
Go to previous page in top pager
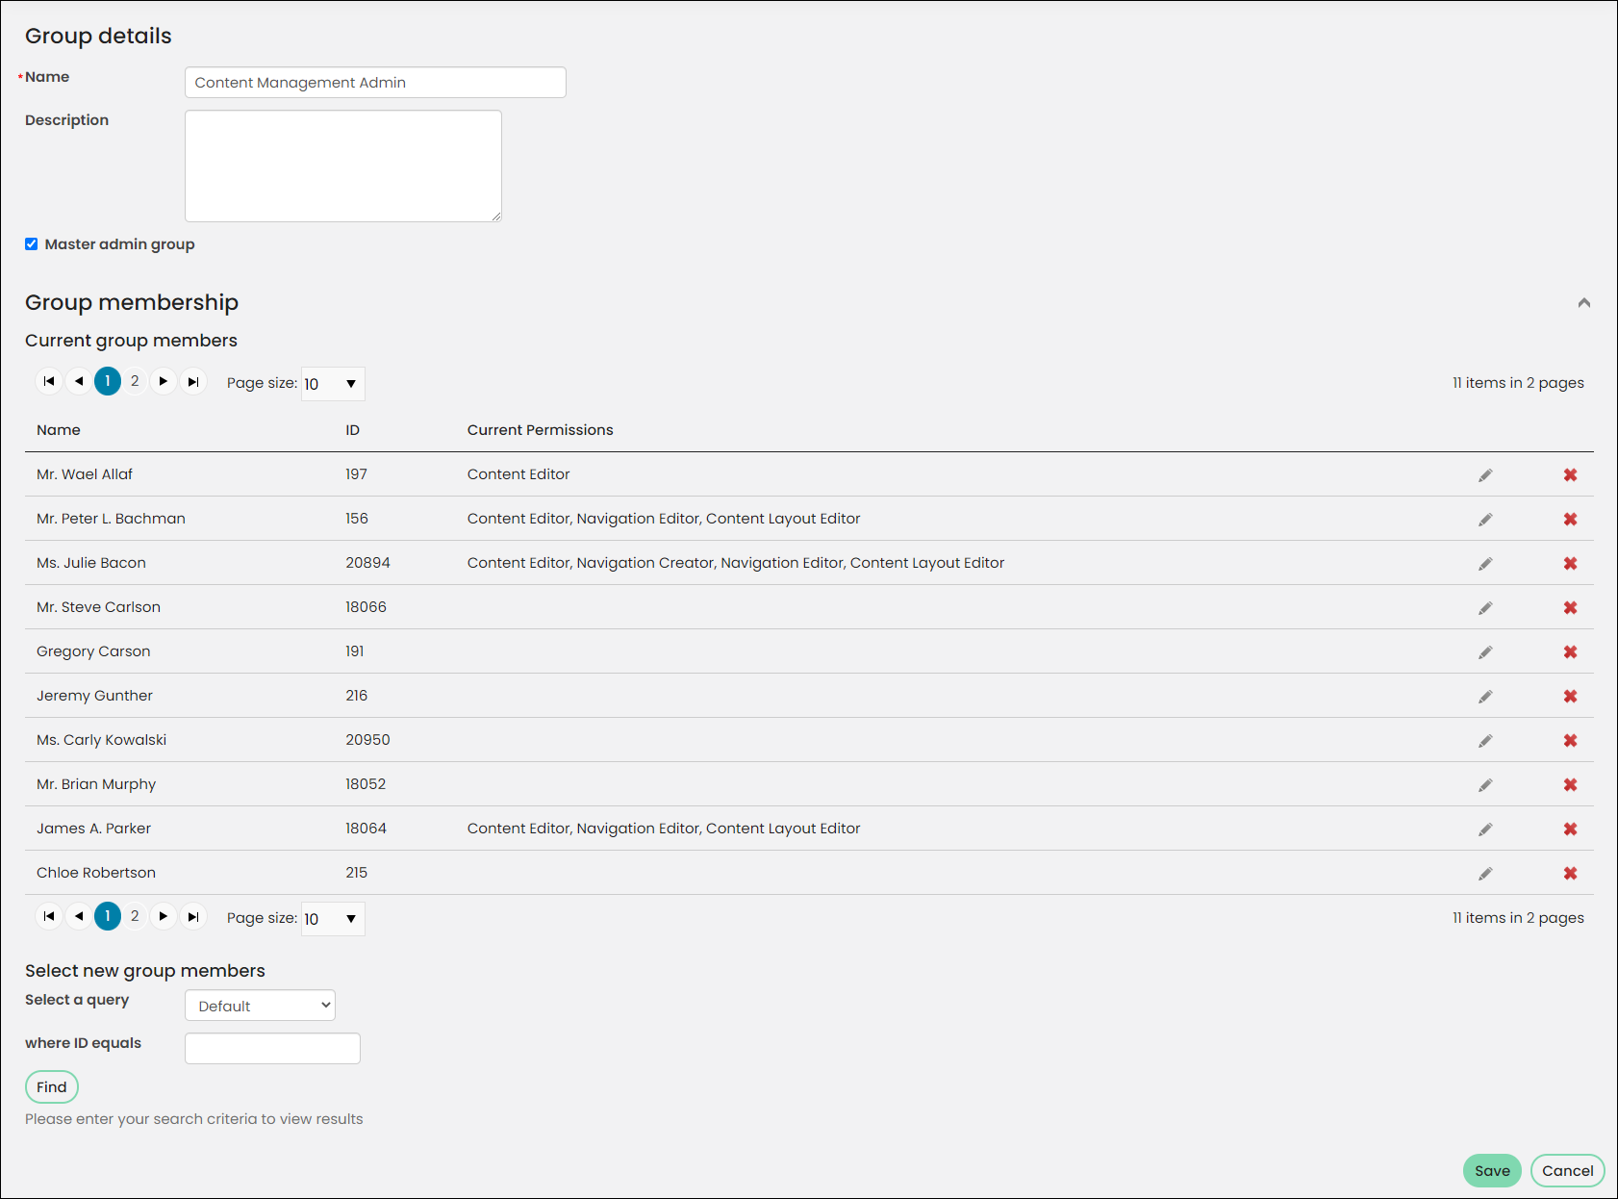pyautogui.click(x=79, y=381)
